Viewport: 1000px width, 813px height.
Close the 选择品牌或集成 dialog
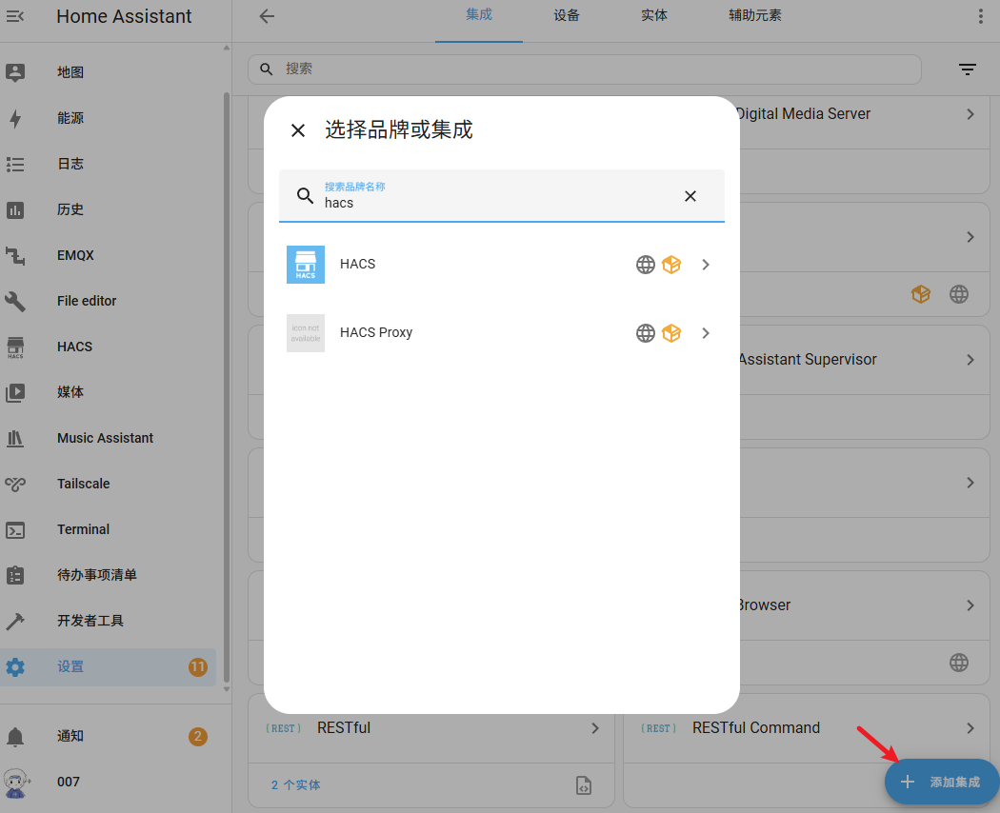click(x=298, y=130)
